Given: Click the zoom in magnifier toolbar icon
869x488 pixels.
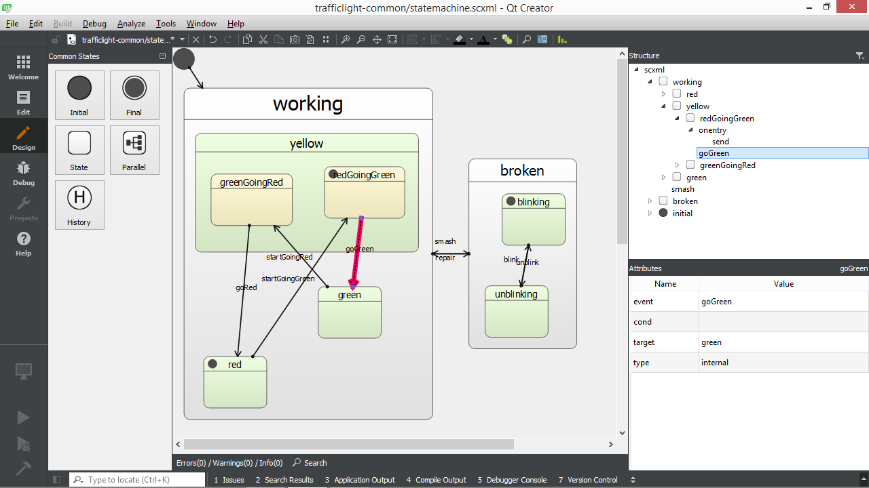Looking at the screenshot, I should (x=346, y=40).
